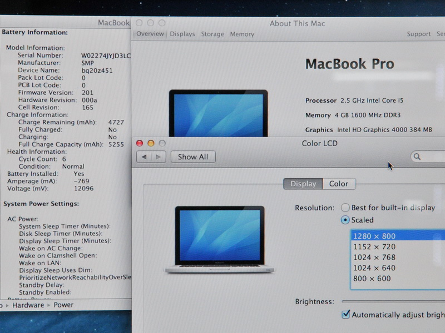Click Power in the System Information path bar
Screen dimensions: 445x333
[x=63, y=305]
